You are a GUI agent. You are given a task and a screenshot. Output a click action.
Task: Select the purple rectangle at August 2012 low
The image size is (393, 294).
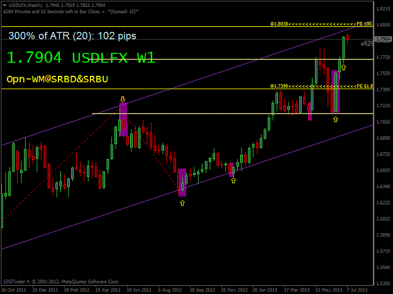pos(182,182)
